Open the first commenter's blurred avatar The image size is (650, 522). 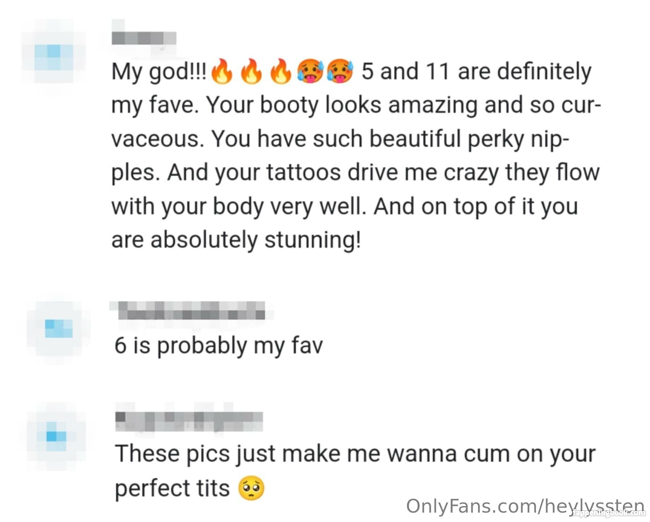54,57
